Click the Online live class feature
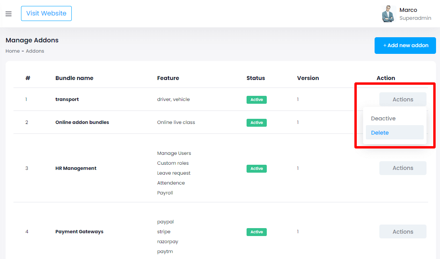The height and width of the screenshot is (259, 440). coord(176,122)
